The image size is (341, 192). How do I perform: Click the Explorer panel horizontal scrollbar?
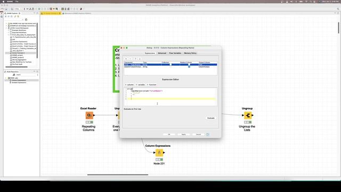(17, 67)
